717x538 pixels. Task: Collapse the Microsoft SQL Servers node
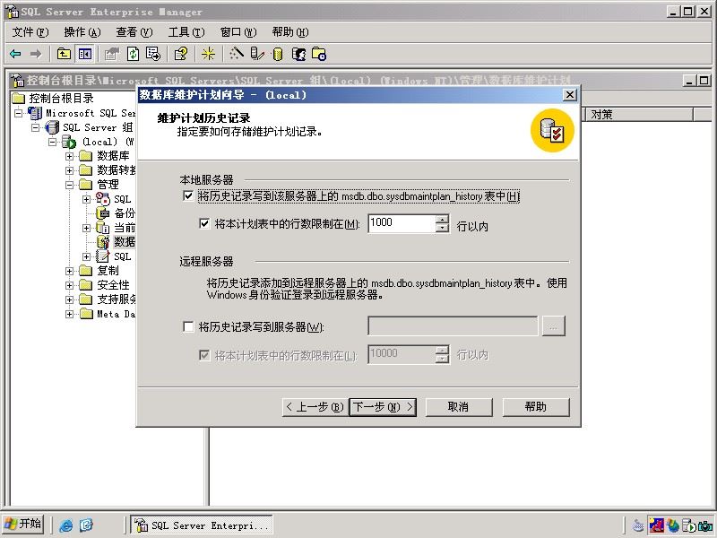click(x=18, y=113)
